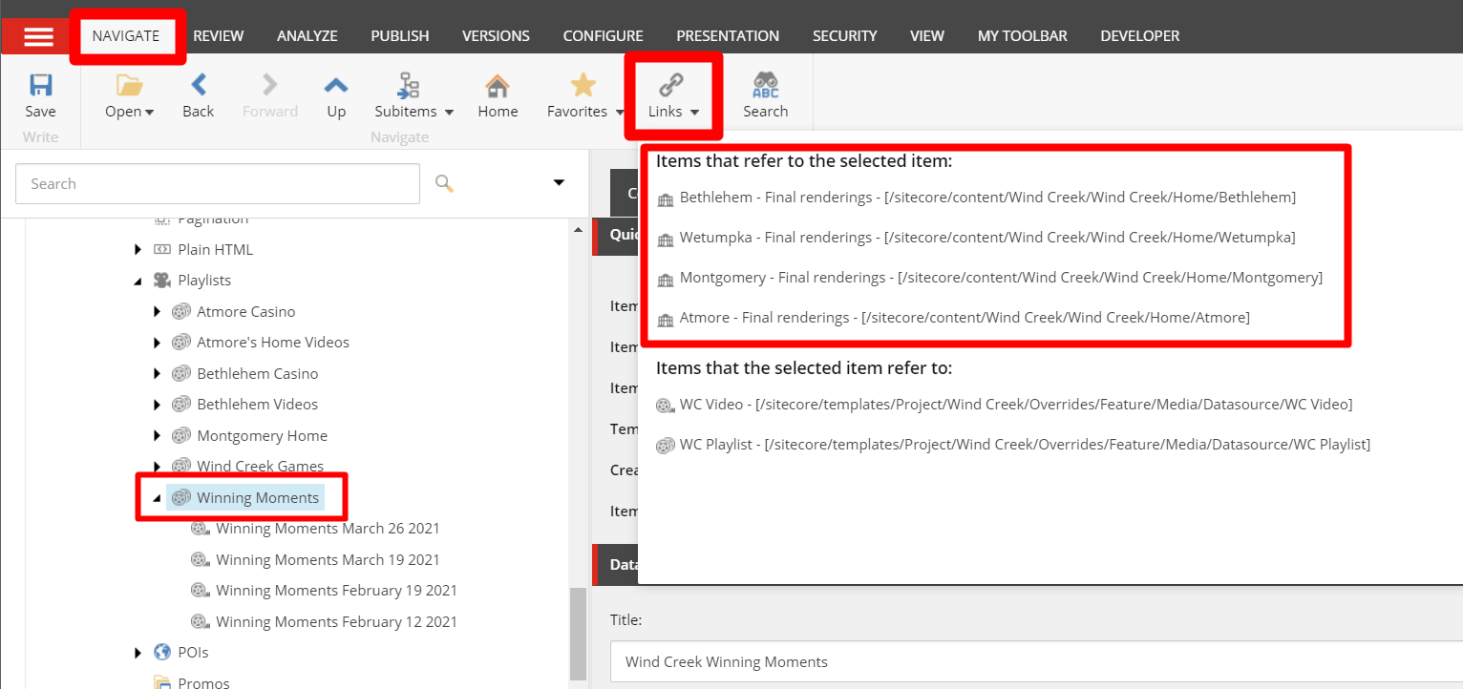Open the Open button's dropdown arrow
The height and width of the screenshot is (689, 1463).
[149, 113]
